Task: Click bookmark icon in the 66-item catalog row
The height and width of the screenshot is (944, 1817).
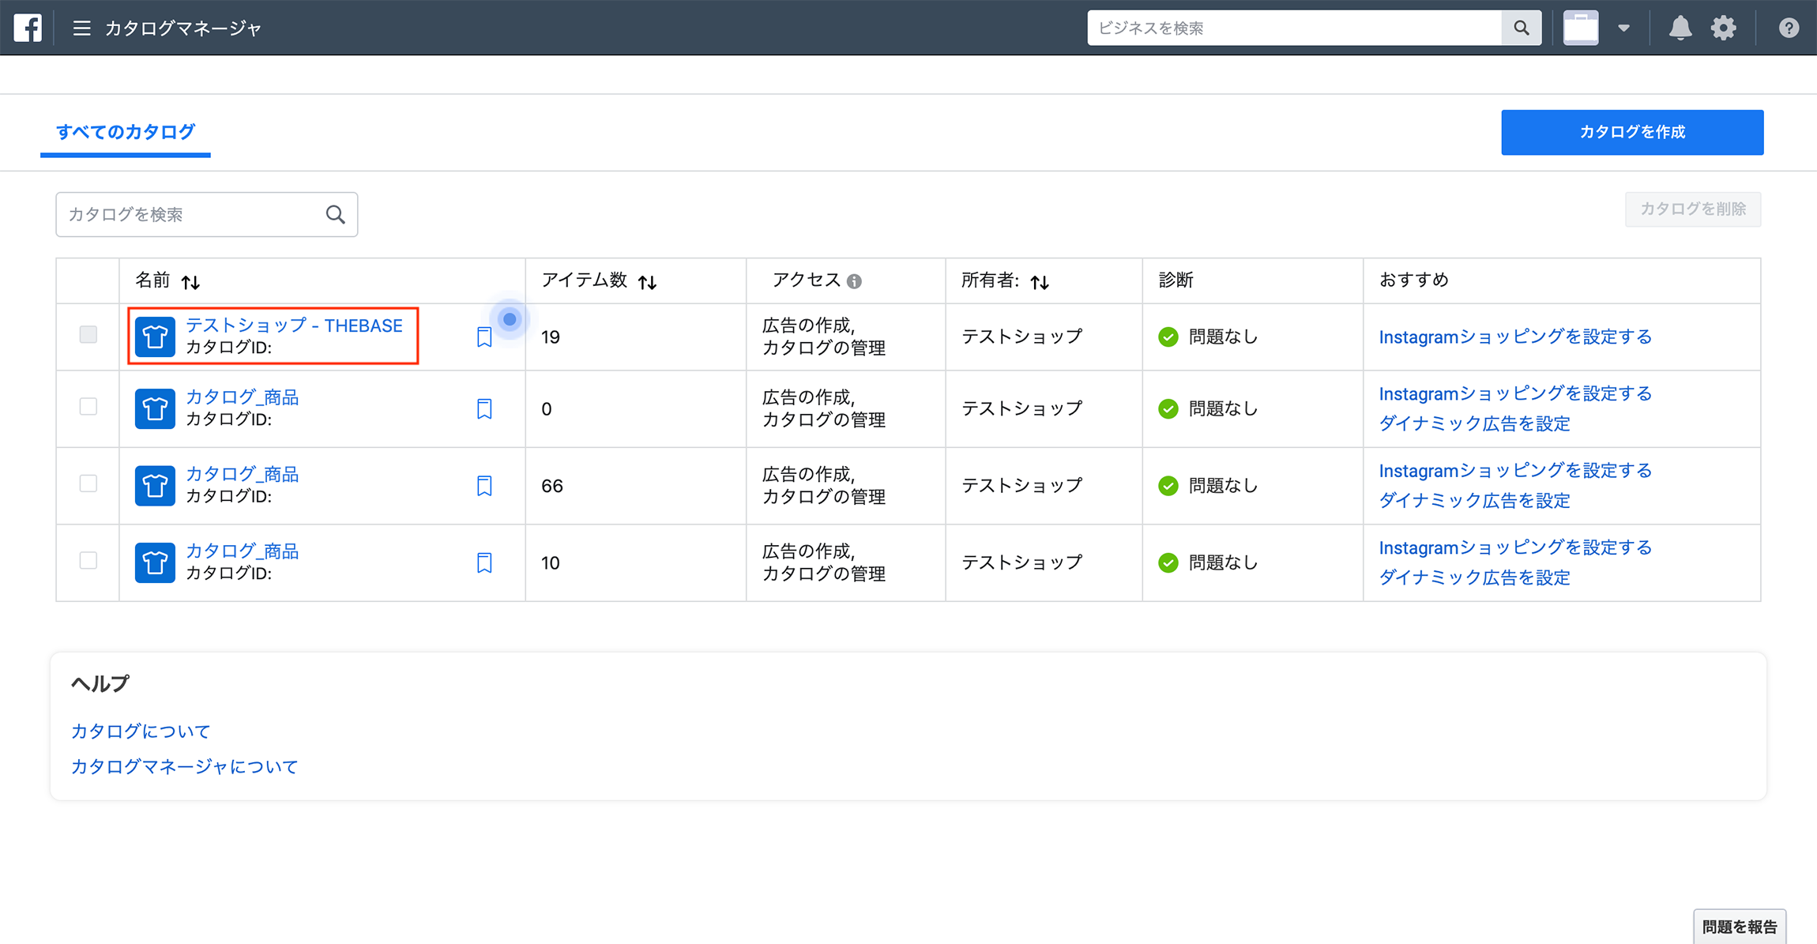Action: click(484, 486)
